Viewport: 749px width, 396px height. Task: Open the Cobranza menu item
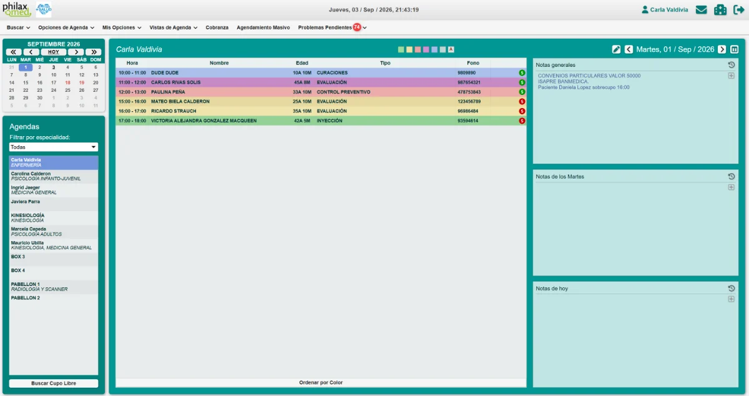tap(217, 27)
